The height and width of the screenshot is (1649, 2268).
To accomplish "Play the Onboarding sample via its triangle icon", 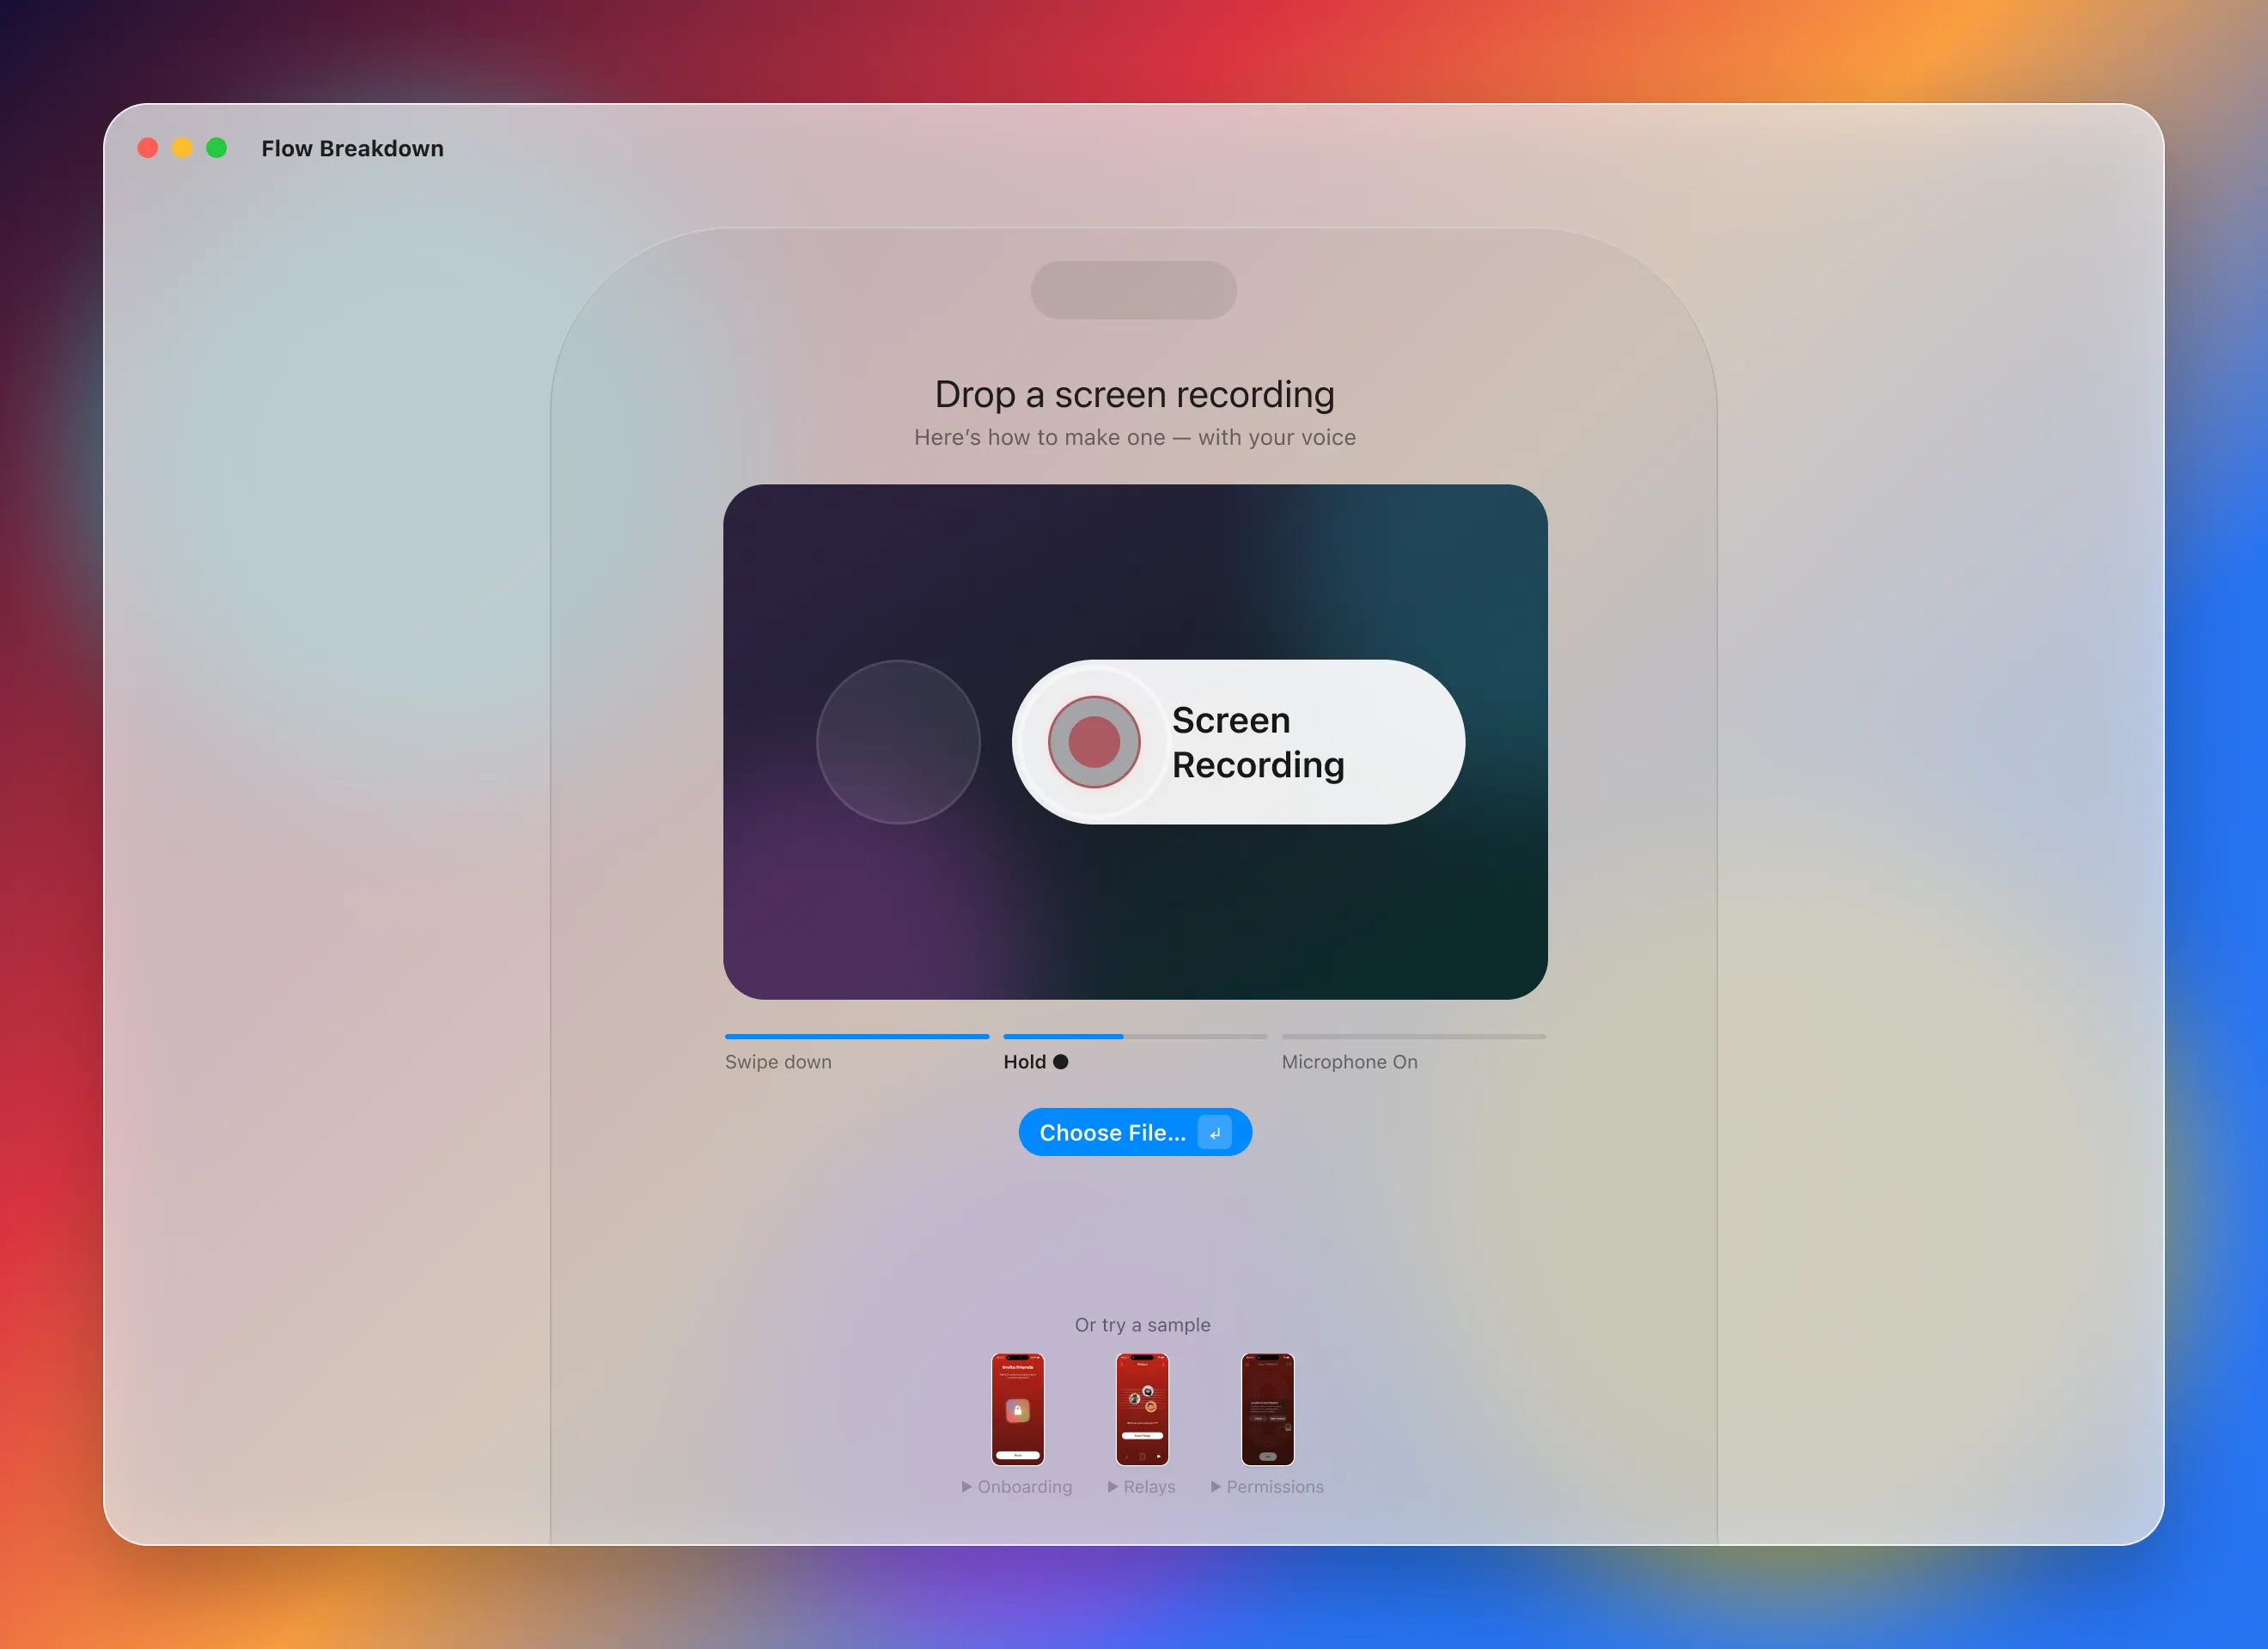I will pyautogui.click(x=967, y=1487).
